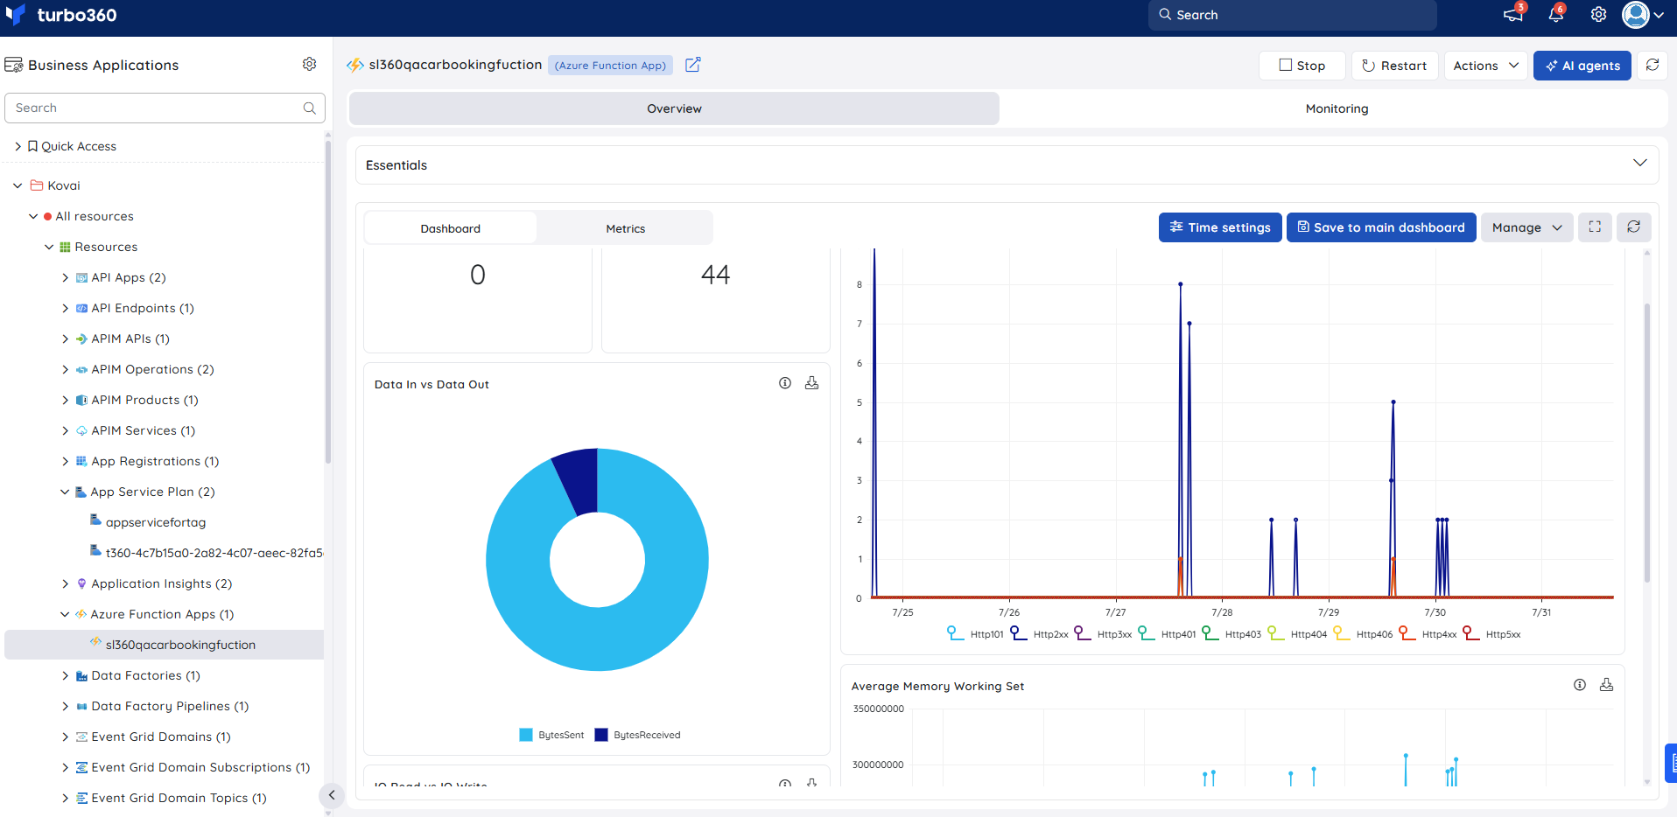Expand API Apps (2)
Viewport: 1677px width, 817px height.
click(x=65, y=277)
